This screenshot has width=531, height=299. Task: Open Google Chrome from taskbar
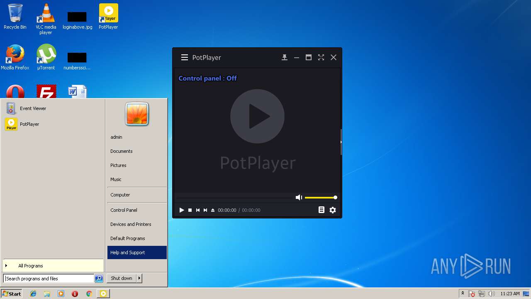tap(89, 294)
